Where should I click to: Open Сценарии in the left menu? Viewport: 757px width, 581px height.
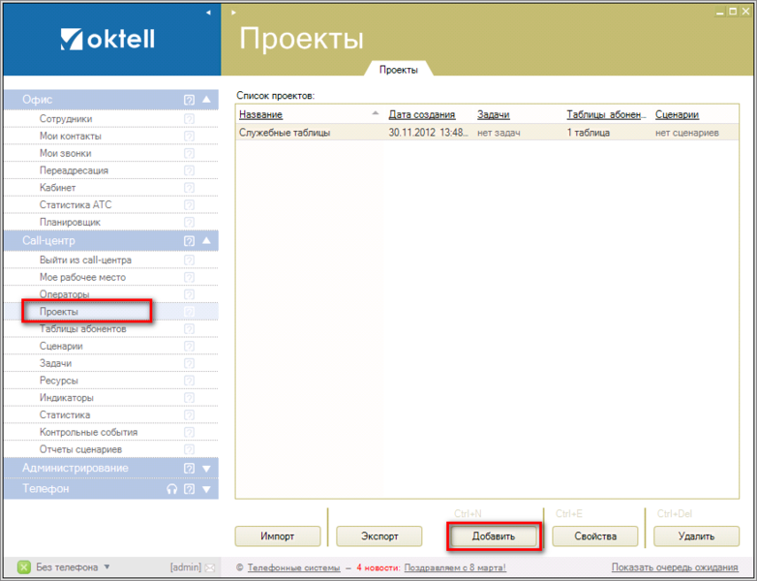[61, 347]
